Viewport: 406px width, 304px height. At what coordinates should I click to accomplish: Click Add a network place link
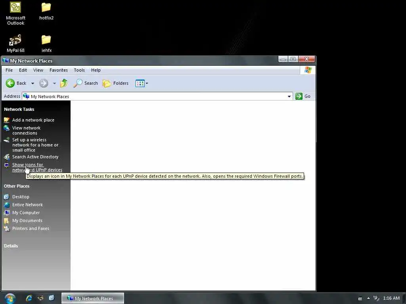pos(33,120)
